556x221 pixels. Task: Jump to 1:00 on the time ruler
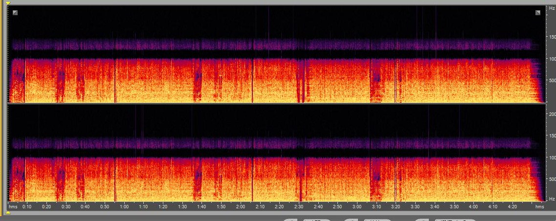coord(124,207)
